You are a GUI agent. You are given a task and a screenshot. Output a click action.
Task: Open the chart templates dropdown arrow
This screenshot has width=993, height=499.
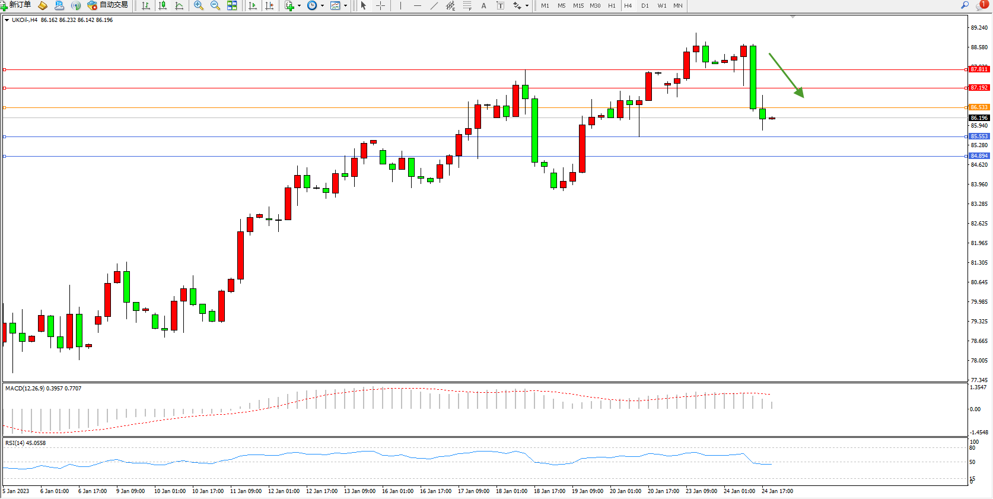tap(345, 6)
